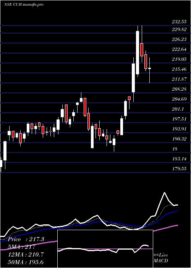
Task: Click the <<Live MACD label
Action: pyautogui.click(x=161, y=258)
